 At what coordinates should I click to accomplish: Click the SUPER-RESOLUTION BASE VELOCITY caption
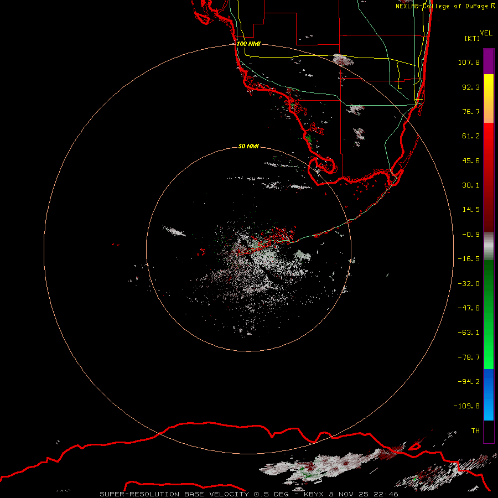(x=174, y=494)
